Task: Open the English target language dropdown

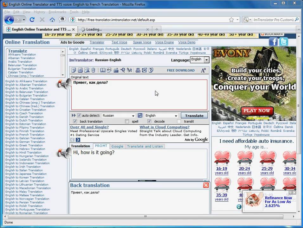Action: (x=161, y=116)
